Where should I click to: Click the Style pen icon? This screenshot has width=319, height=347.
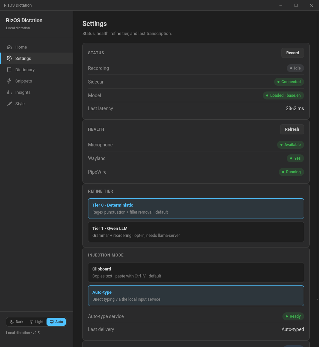pos(9,103)
